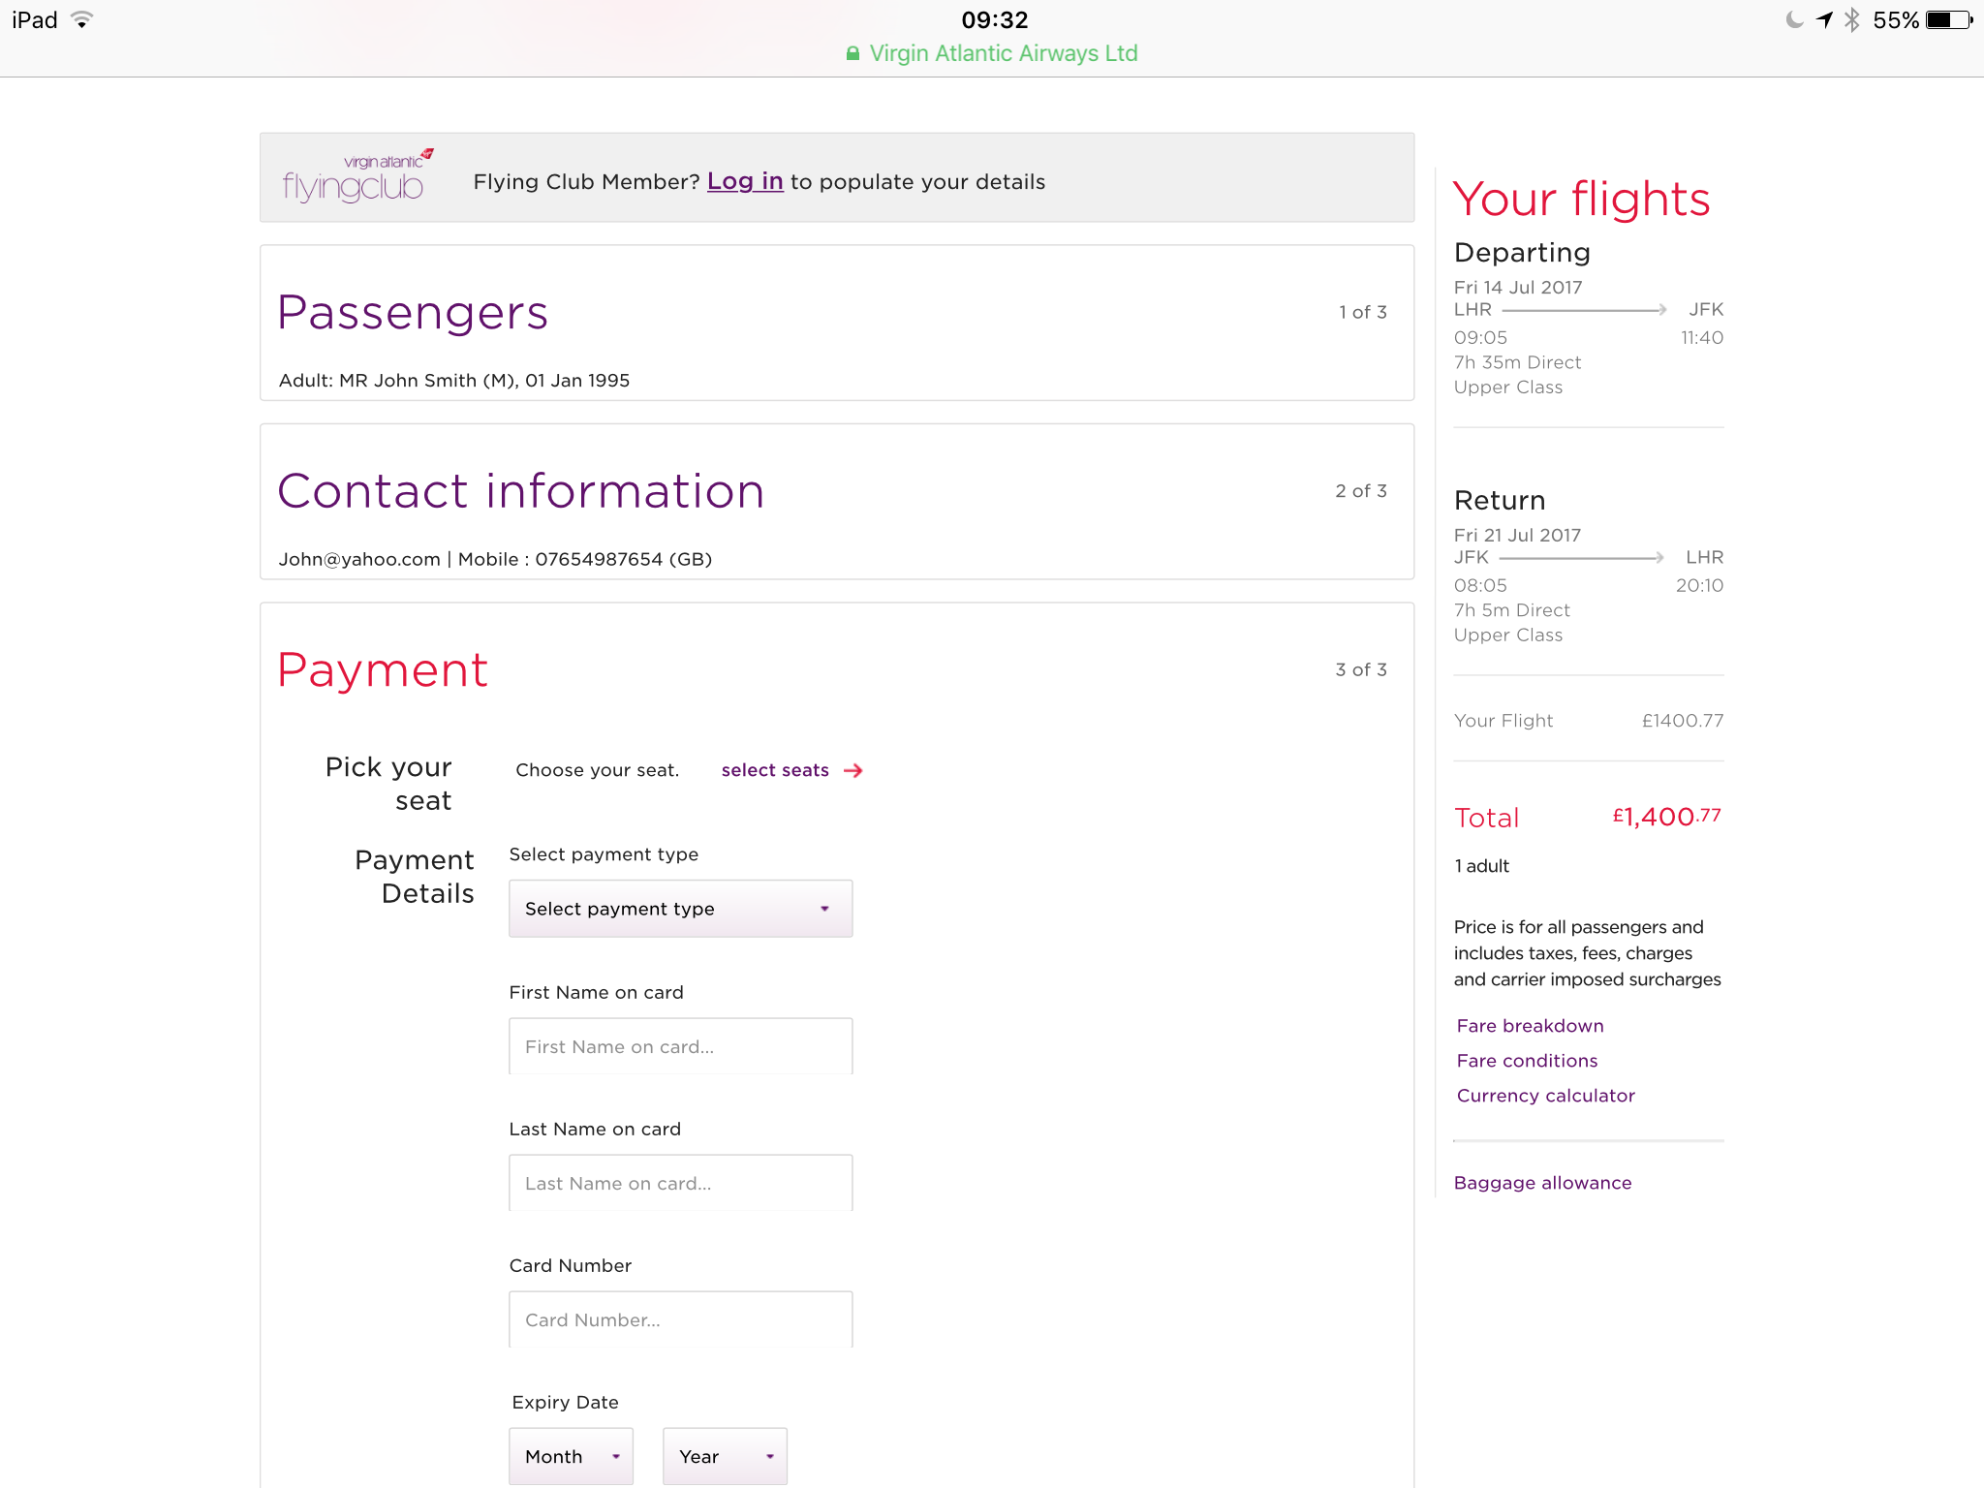This screenshot has height=1488, width=1984.
Task: Tap the Bluetooth icon in status bar
Action: [1851, 20]
